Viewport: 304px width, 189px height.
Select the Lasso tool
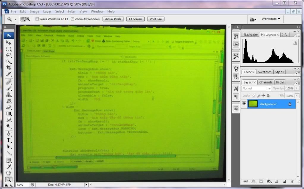(9, 55)
